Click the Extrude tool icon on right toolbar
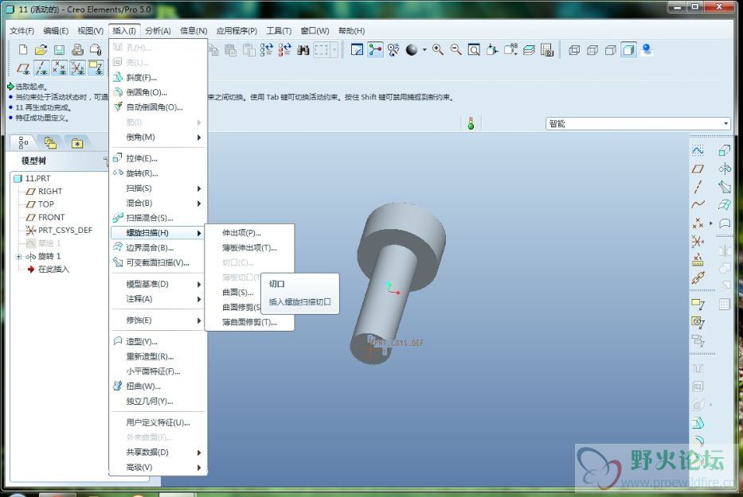 pos(725,150)
